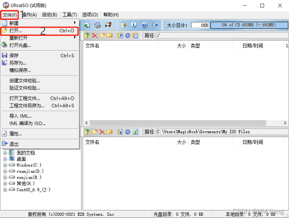Viewport: 289px width, 218px height.
Task: Choose 模拟保存... menu entry
Action: [x=40, y=70]
